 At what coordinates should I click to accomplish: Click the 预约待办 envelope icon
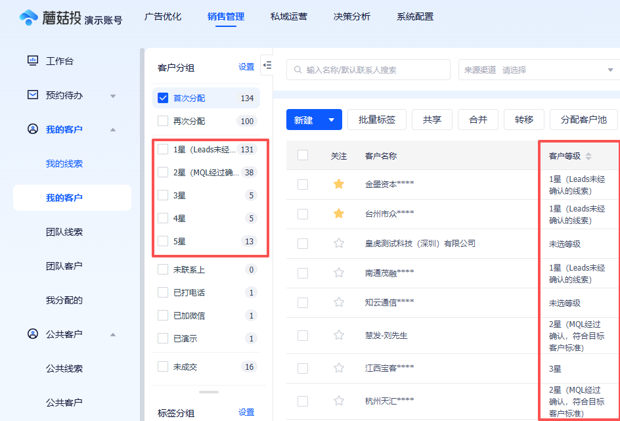point(33,95)
